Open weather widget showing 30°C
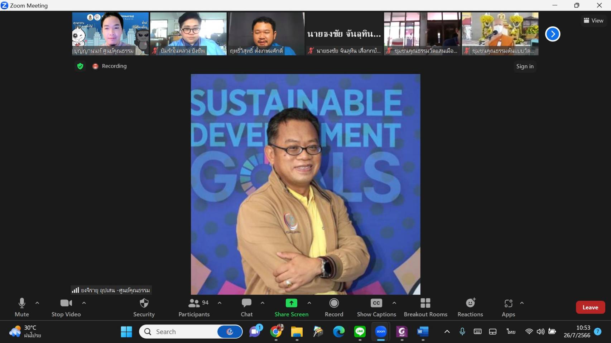This screenshot has width=611, height=343. tap(25, 332)
